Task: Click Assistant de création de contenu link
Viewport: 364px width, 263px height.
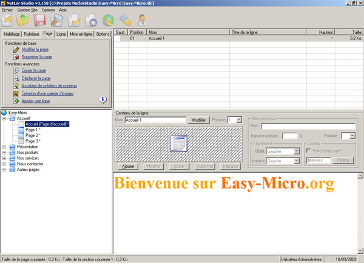Action: (49, 86)
